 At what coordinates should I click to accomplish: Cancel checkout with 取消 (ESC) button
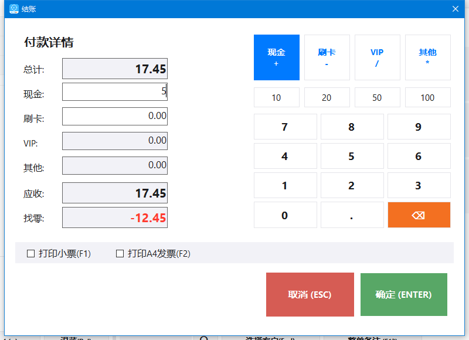[310, 294]
